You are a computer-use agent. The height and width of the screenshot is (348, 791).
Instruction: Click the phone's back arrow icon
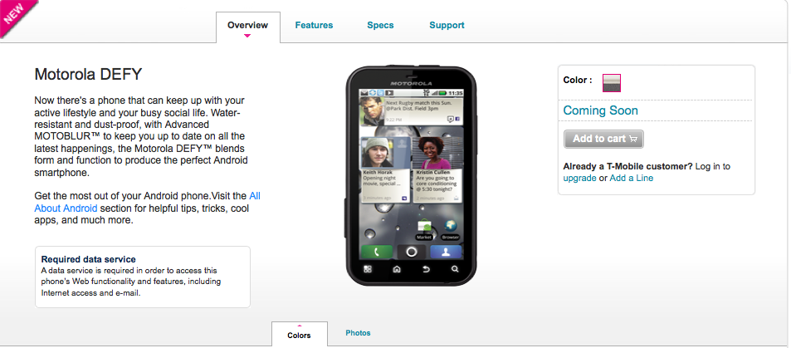coord(426,269)
